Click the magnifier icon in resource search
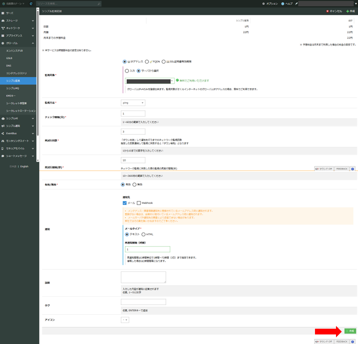This screenshot has height=344, width=358. pyautogui.click(x=99, y=3)
